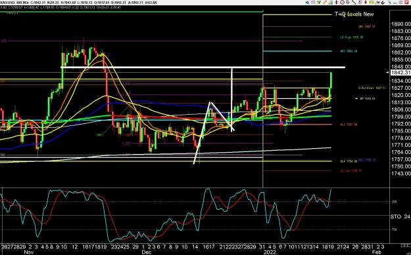Click the pencil drawing tool icon

tap(325, 3)
